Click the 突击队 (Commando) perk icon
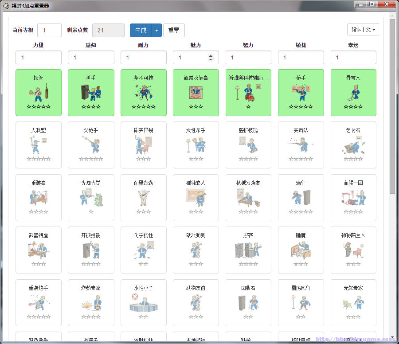Image resolution: width=399 pixels, height=344 pixels. [x=301, y=145]
